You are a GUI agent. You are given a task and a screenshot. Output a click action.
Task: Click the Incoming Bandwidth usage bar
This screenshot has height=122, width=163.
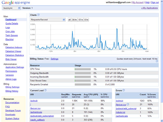pyautogui.click(x=83, y=77)
